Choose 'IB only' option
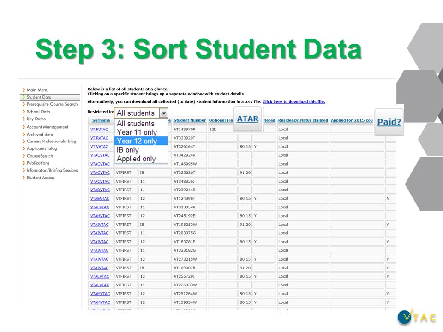443x332 pixels. click(x=128, y=150)
